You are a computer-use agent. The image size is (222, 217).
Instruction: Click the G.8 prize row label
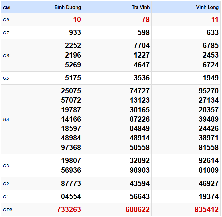point(6,20)
